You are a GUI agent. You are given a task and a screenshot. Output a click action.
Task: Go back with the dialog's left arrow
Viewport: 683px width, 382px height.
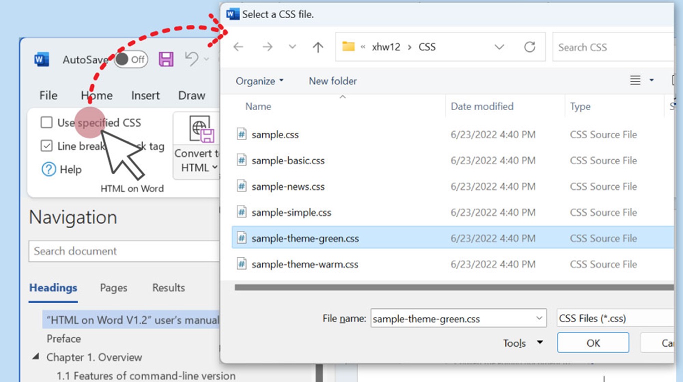pyautogui.click(x=238, y=47)
